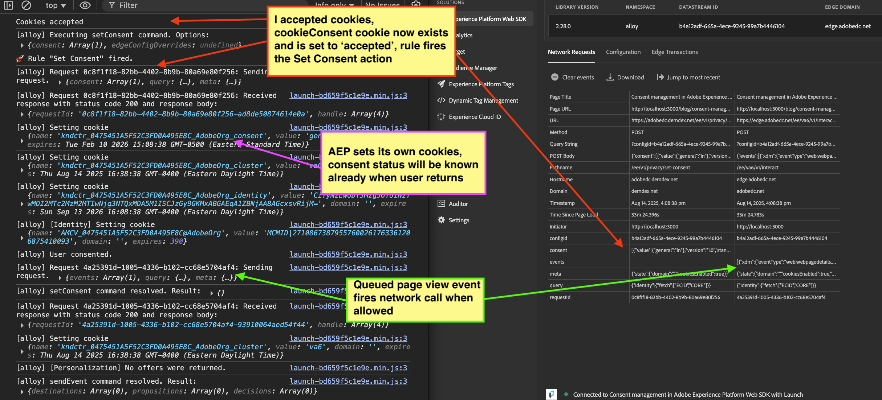Expand the requestId 0c8f1f18 response body object
Screen dimensions: 882x400
pos(22,114)
